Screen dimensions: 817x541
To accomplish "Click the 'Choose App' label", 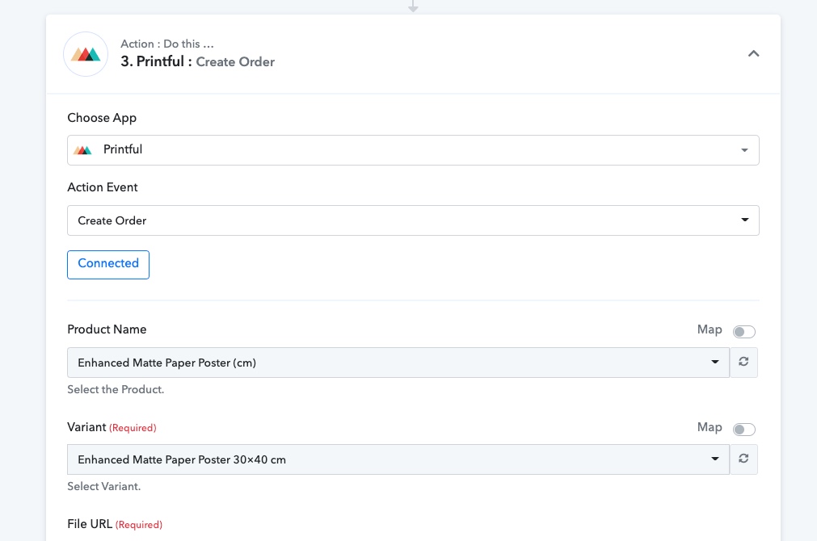I will (x=102, y=118).
